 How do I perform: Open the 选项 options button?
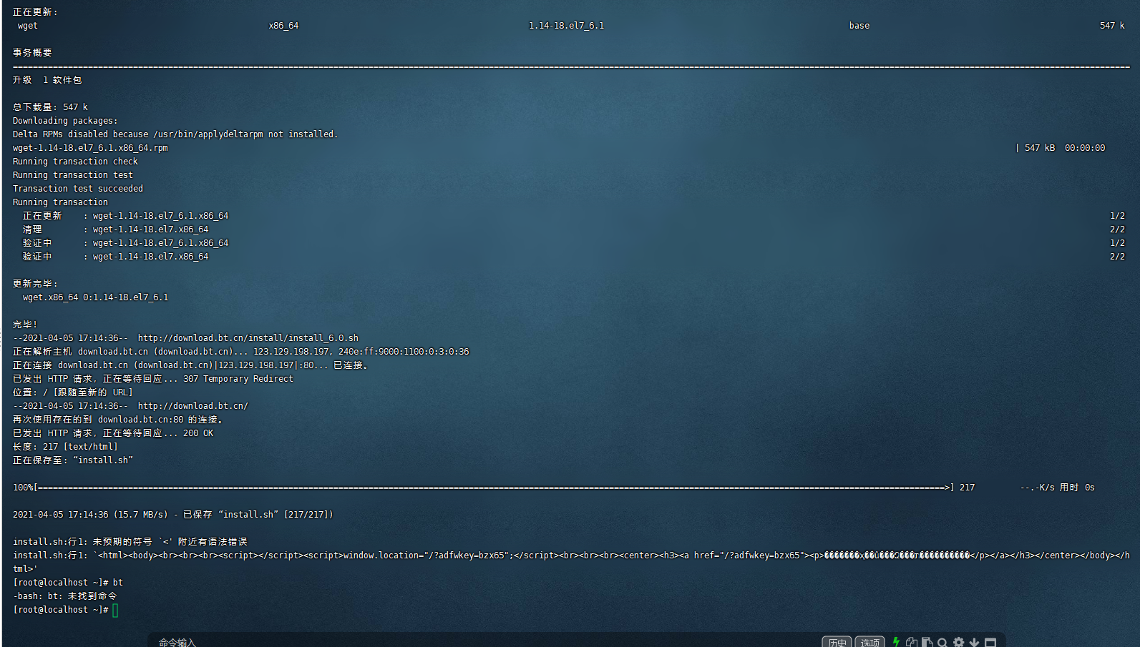pyautogui.click(x=869, y=642)
